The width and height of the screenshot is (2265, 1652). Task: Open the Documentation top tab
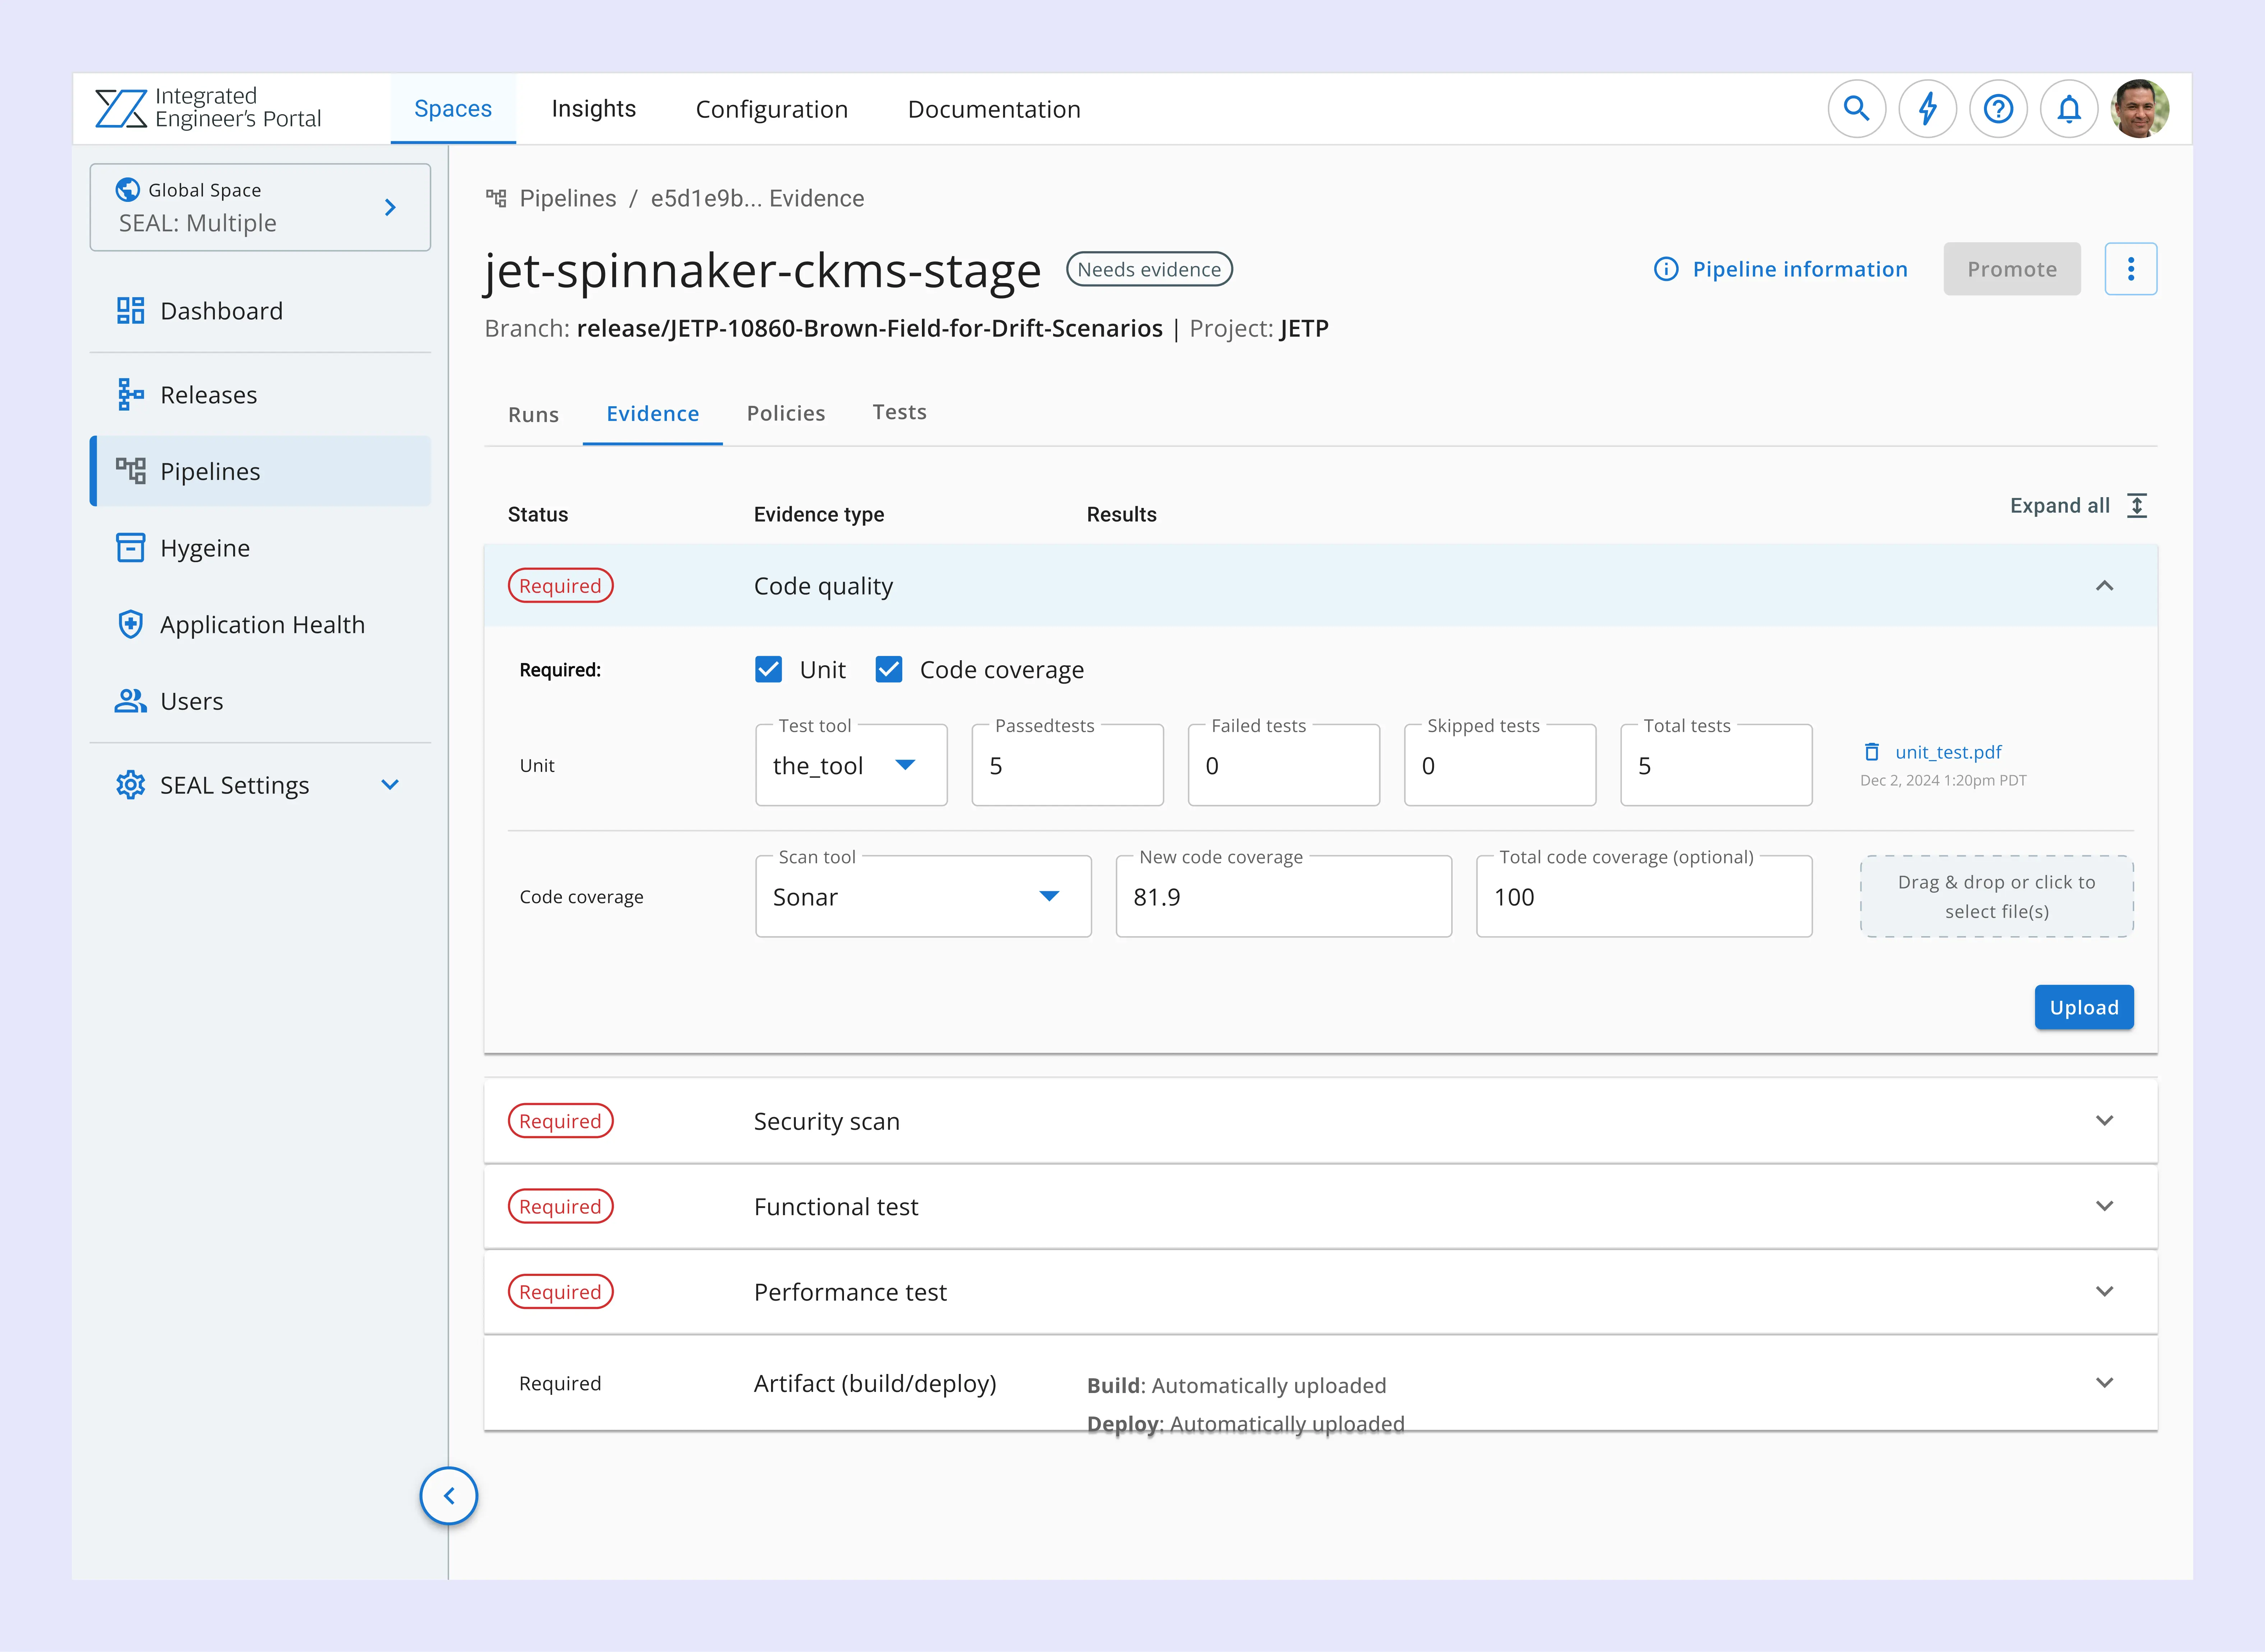pos(994,109)
